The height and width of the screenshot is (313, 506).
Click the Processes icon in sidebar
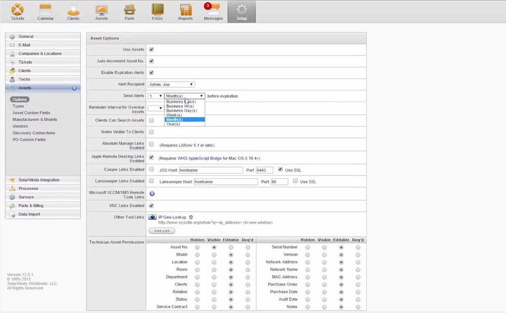click(12, 189)
